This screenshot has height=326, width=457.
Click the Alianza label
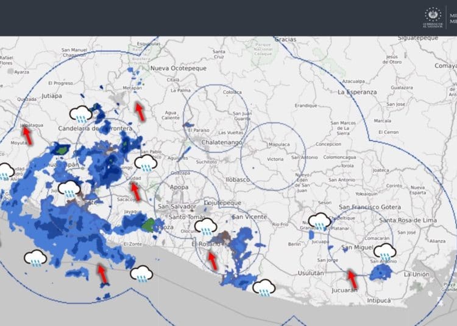pos(437,241)
